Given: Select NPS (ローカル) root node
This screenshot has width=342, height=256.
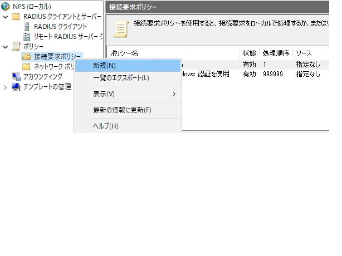Looking at the screenshot, I should pos(32,7).
